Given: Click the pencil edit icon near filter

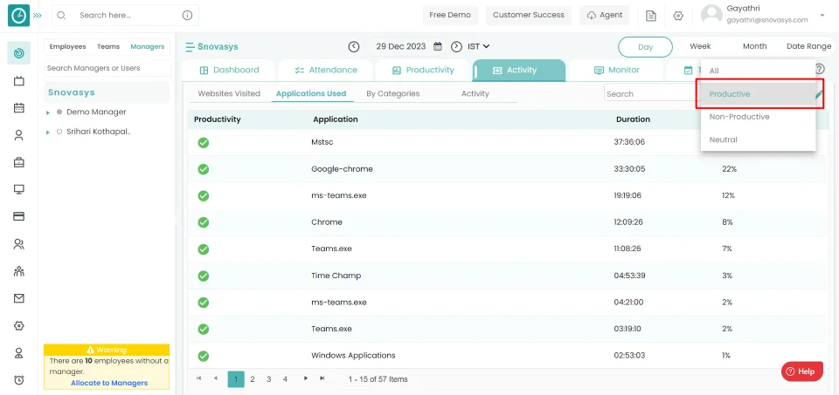Looking at the screenshot, I should pos(819,95).
